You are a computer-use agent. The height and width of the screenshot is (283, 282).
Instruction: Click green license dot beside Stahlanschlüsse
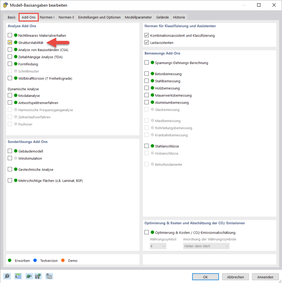tap(152, 146)
